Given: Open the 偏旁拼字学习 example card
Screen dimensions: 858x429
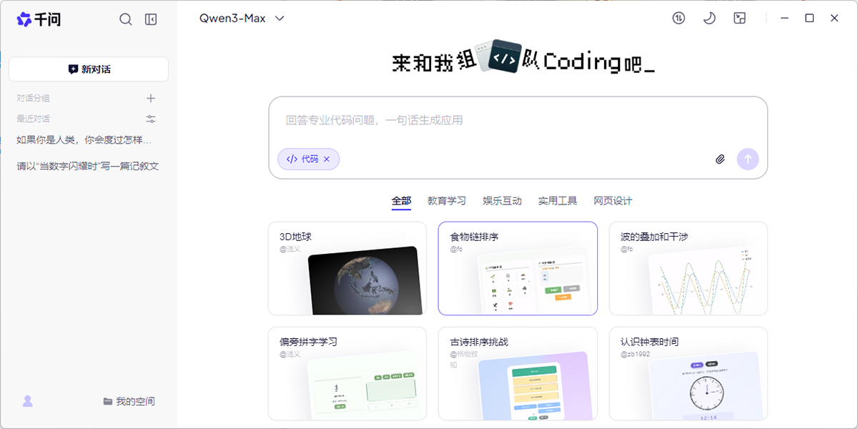Looking at the screenshot, I should [x=347, y=374].
